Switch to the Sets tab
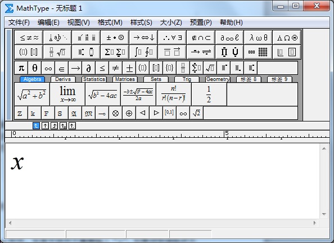The image size is (334, 243). (x=156, y=79)
